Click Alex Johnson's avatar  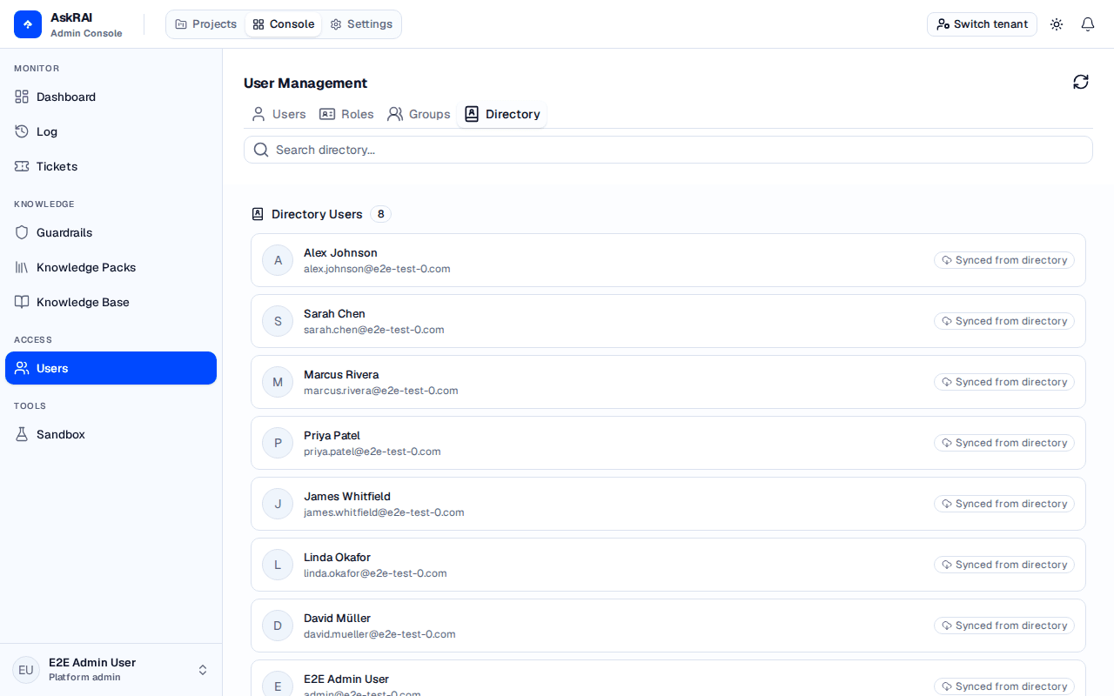tap(278, 260)
